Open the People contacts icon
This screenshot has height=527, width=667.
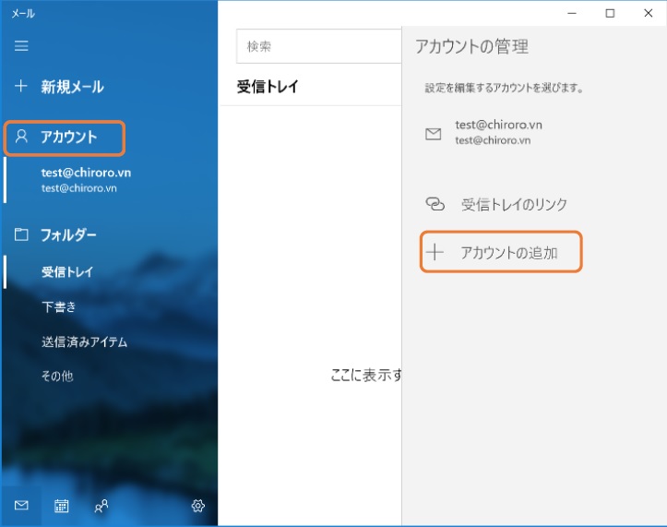click(x=101, y=506)
